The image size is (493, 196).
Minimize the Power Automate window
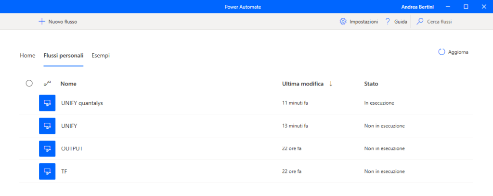[x=448, y=7]
